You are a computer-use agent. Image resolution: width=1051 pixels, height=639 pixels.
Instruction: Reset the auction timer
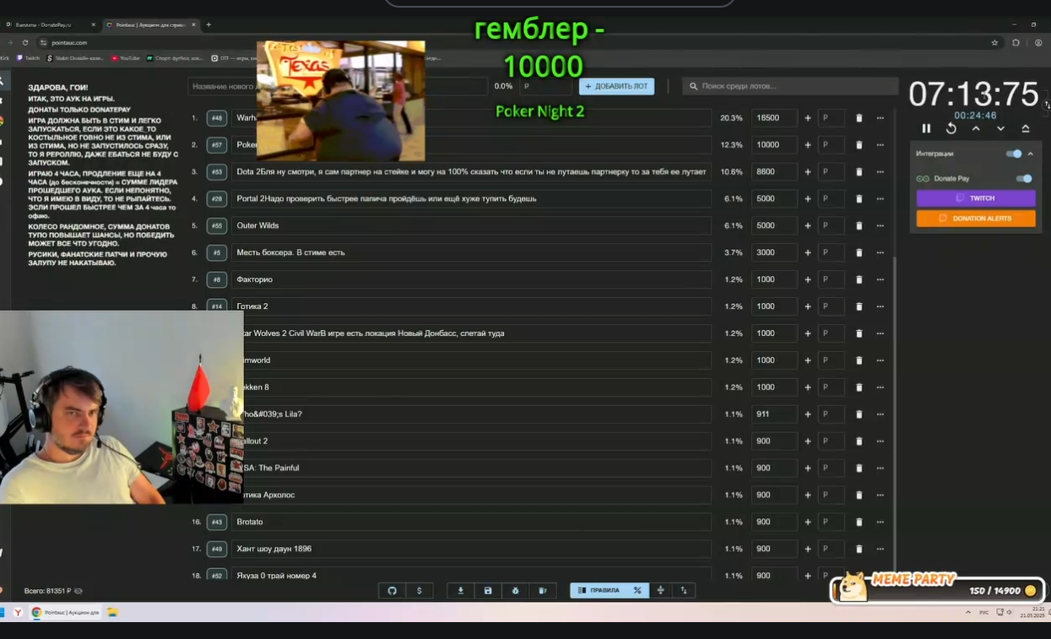pos(951,128)
